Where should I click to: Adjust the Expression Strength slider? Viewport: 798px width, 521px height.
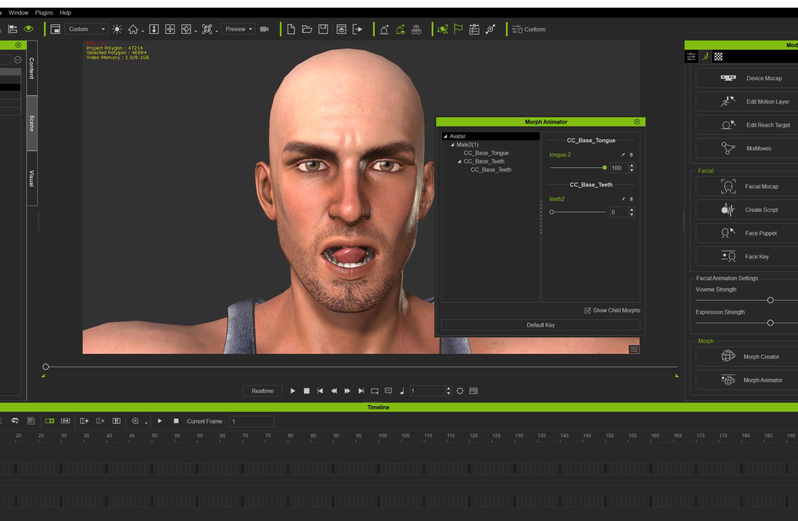click(770, 323)
